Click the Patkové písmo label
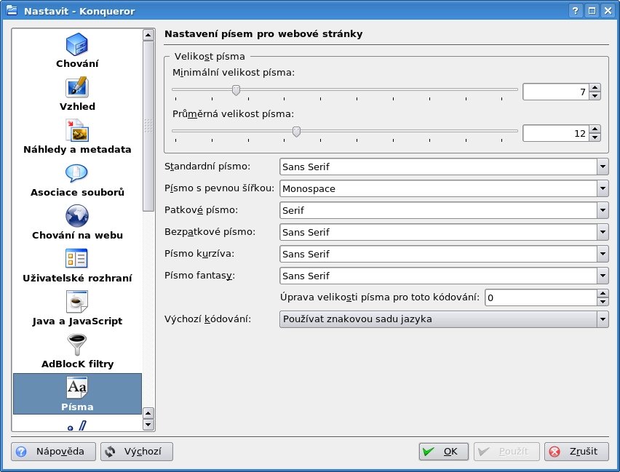This screenshot has width=620, height=472. [202, 210]
